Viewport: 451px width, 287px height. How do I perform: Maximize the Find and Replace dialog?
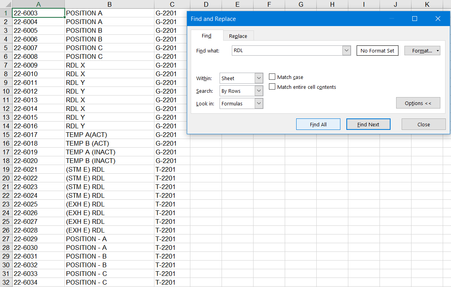click(x=415, y=19)
